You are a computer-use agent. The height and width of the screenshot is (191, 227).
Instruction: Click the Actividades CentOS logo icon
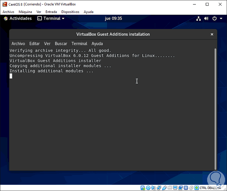point(6,19)
